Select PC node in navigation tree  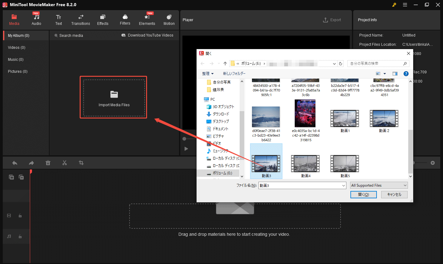click(210, 99)
